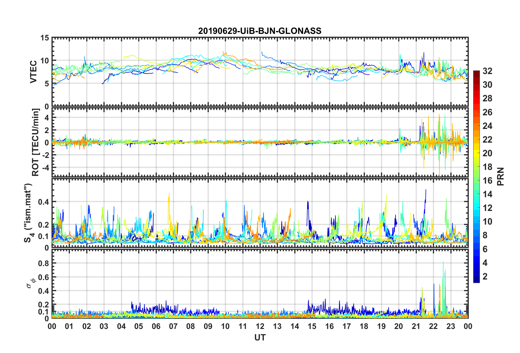Click colorbar tick value 22
This screenshot has height=353, width=520.
click(487, 139)
